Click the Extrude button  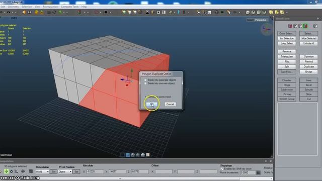tap(308, 89)
